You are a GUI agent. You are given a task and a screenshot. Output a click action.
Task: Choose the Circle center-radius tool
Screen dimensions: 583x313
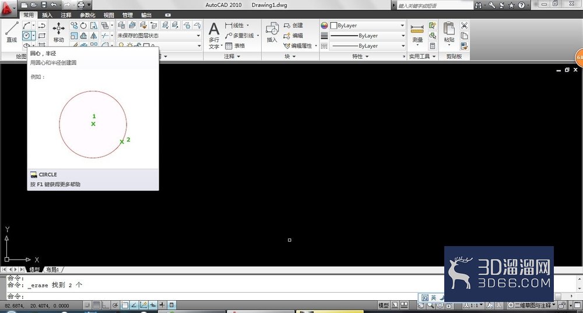click(26, 35)
